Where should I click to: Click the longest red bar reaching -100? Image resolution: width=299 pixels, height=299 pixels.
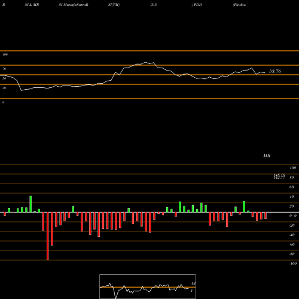48,236
